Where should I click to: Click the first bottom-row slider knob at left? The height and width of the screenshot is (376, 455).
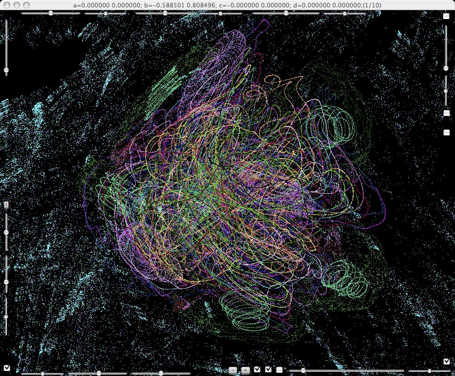pyautogui.click(x=43, y=374)
